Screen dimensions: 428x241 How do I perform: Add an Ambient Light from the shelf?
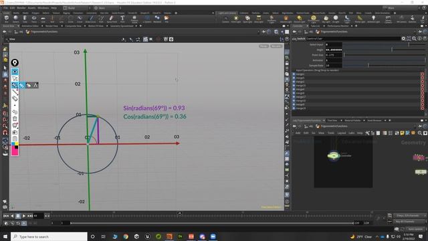[373, 19]
